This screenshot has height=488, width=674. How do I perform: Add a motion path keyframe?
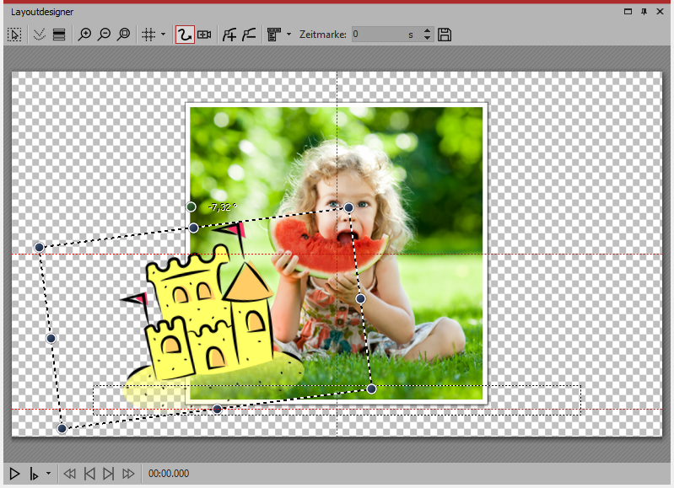(229, 35)
